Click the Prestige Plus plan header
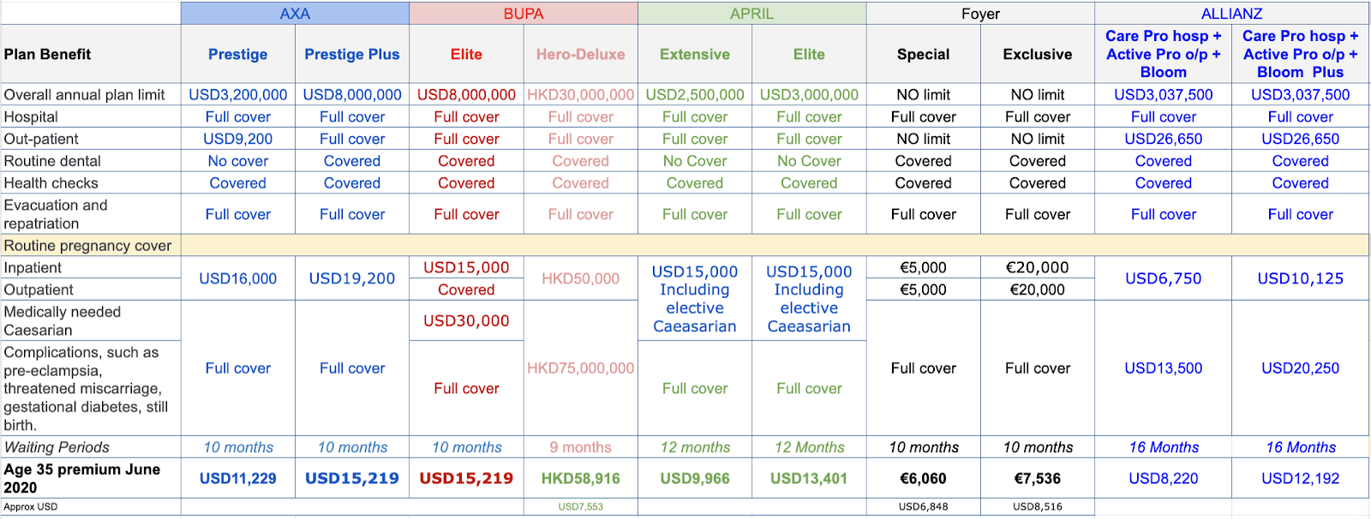Viewport: 1371px width, 519px height. 352,54
